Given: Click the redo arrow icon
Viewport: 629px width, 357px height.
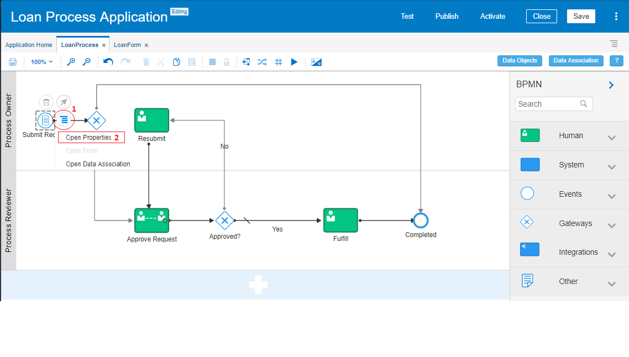Looking at the screenshot, I should [x=125, y=62].
